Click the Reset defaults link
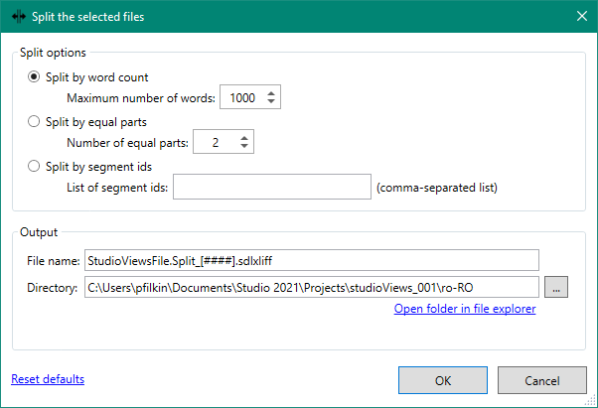Image resolution: width=598 pixels, height=408 pixels. (48, 379)
